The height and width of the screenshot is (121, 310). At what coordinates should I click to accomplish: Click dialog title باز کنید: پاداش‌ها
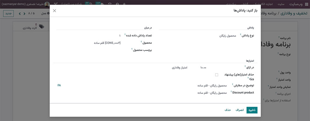click(x=246, y=11)
